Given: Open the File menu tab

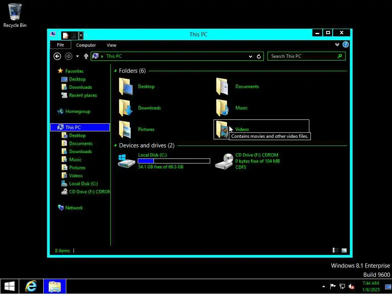Looking at the screenshot, I should (60, 45).
